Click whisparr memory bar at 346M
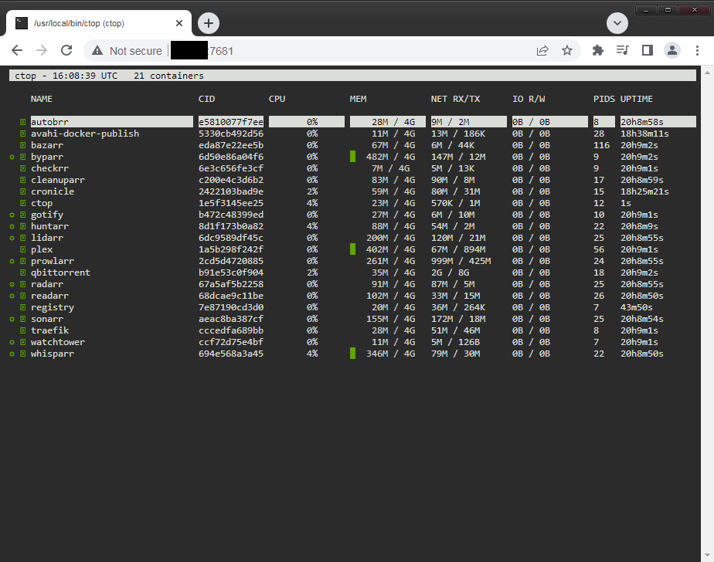 point(353,354)
